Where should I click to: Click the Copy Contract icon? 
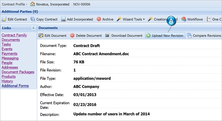click(x=33, y=19)
